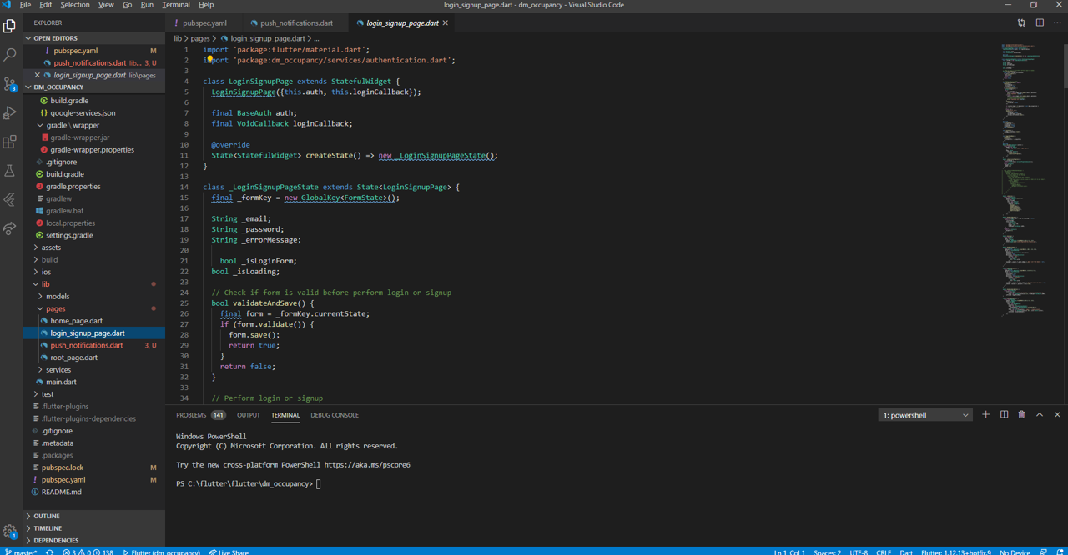Click the Flutter (dm_occupancy) debug launcher in status bar
Screen dimensions: 1068x555
click(x=162, y=552)
